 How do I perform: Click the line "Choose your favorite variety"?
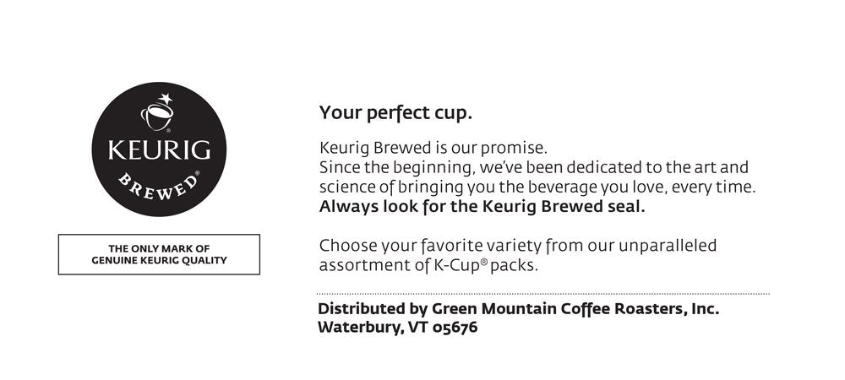tap(517, 246)
